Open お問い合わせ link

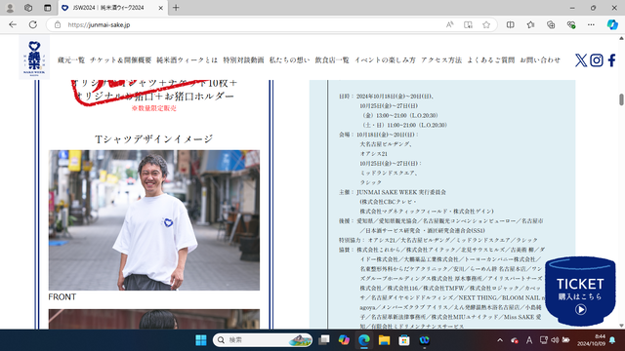click(x=540, y=60)
